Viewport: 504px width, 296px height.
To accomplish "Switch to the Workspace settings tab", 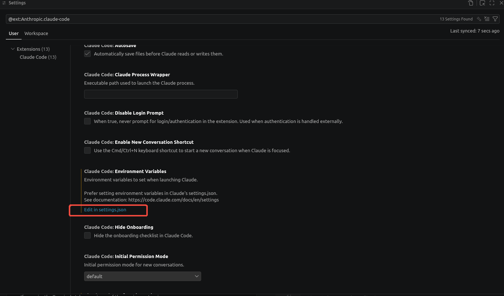I will pos(36,33).
